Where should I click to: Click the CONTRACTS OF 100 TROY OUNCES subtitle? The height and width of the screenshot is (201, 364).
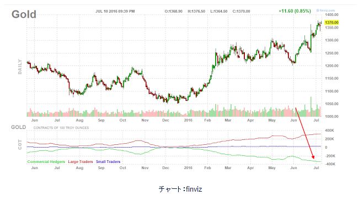pos(61,128)
